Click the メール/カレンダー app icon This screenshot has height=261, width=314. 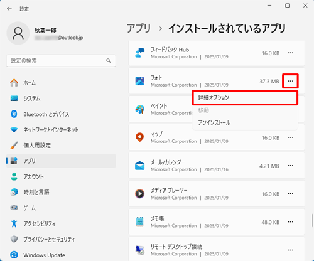point(139,166)
